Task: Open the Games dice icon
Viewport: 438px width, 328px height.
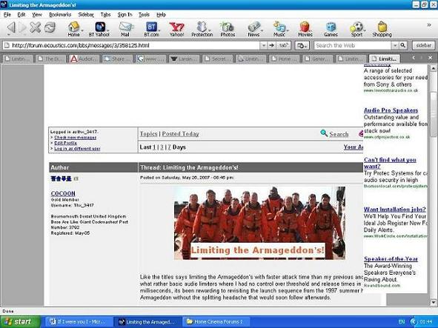Action: (331, 29)
